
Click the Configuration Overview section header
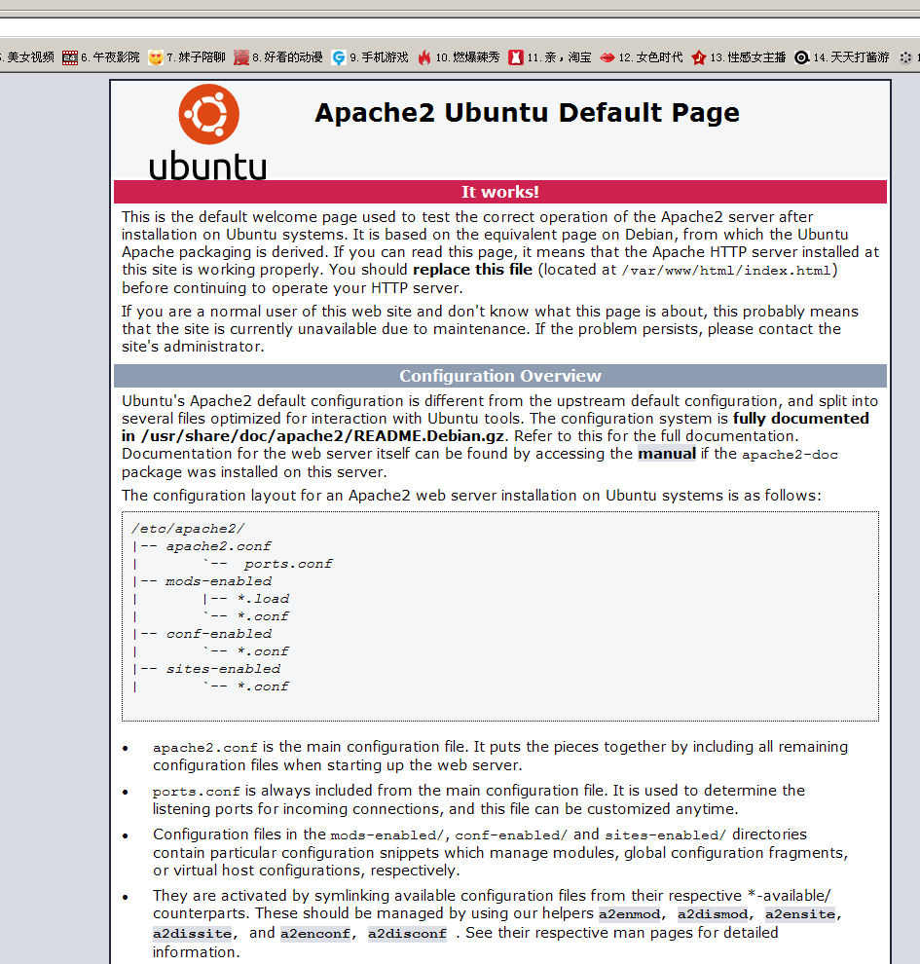pos(500,376)
